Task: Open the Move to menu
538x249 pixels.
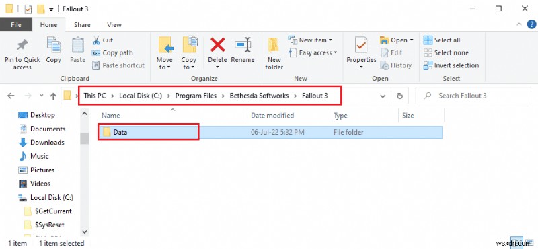Action: point(165,53)
